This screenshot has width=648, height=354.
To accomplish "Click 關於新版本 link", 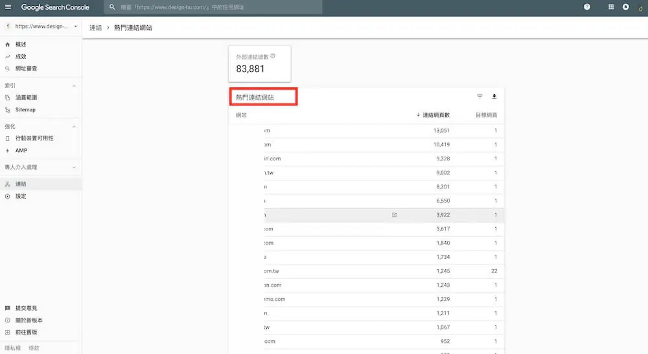I will pos(29,320).
